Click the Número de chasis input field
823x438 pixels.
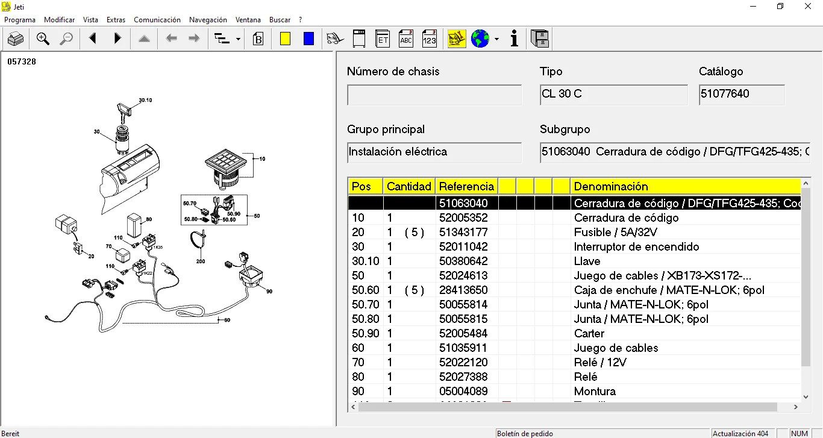pos(434,95)
